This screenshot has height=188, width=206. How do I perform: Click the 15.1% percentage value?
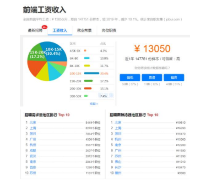[104, 89]
